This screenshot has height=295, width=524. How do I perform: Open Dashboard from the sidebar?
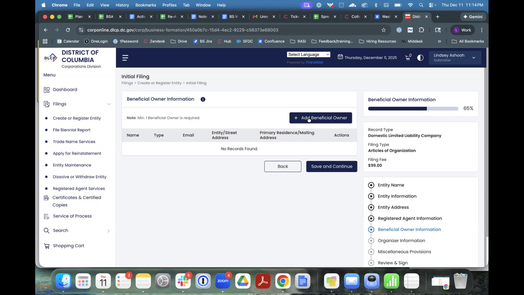click(x=65, y=90)
